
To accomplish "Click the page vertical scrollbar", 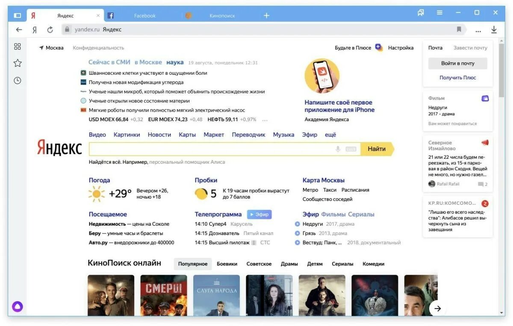I will point(502,70).
